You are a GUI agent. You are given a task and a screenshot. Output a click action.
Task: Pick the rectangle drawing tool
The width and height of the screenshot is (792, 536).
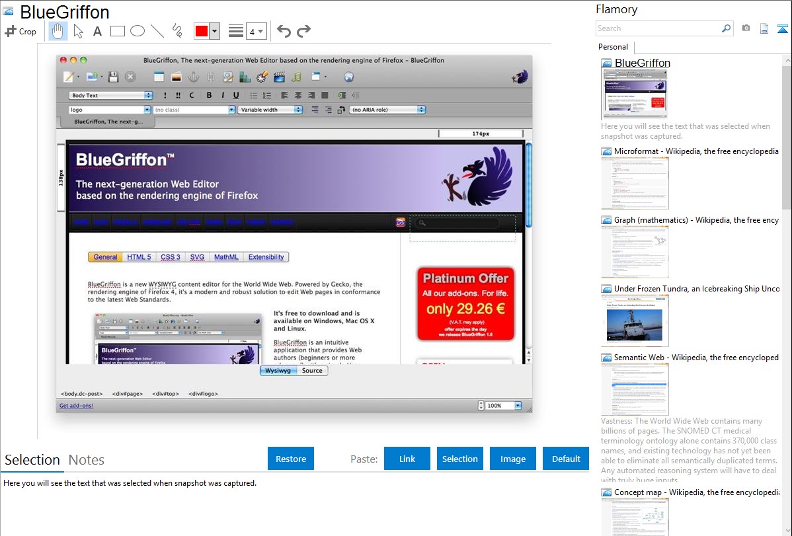click(x=117, y=31)
